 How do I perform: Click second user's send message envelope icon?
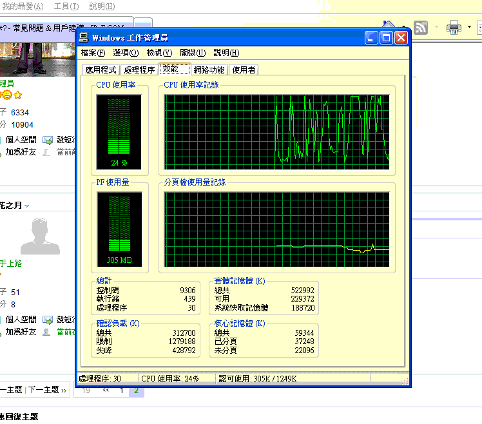pyautogui.click(x=48, y=320)
